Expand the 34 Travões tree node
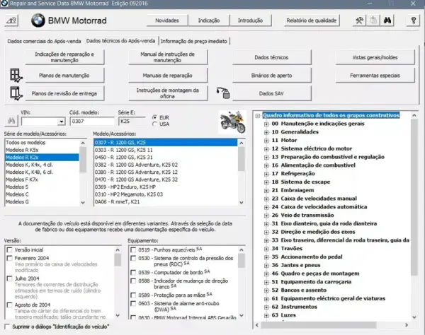 click(266, 249)
